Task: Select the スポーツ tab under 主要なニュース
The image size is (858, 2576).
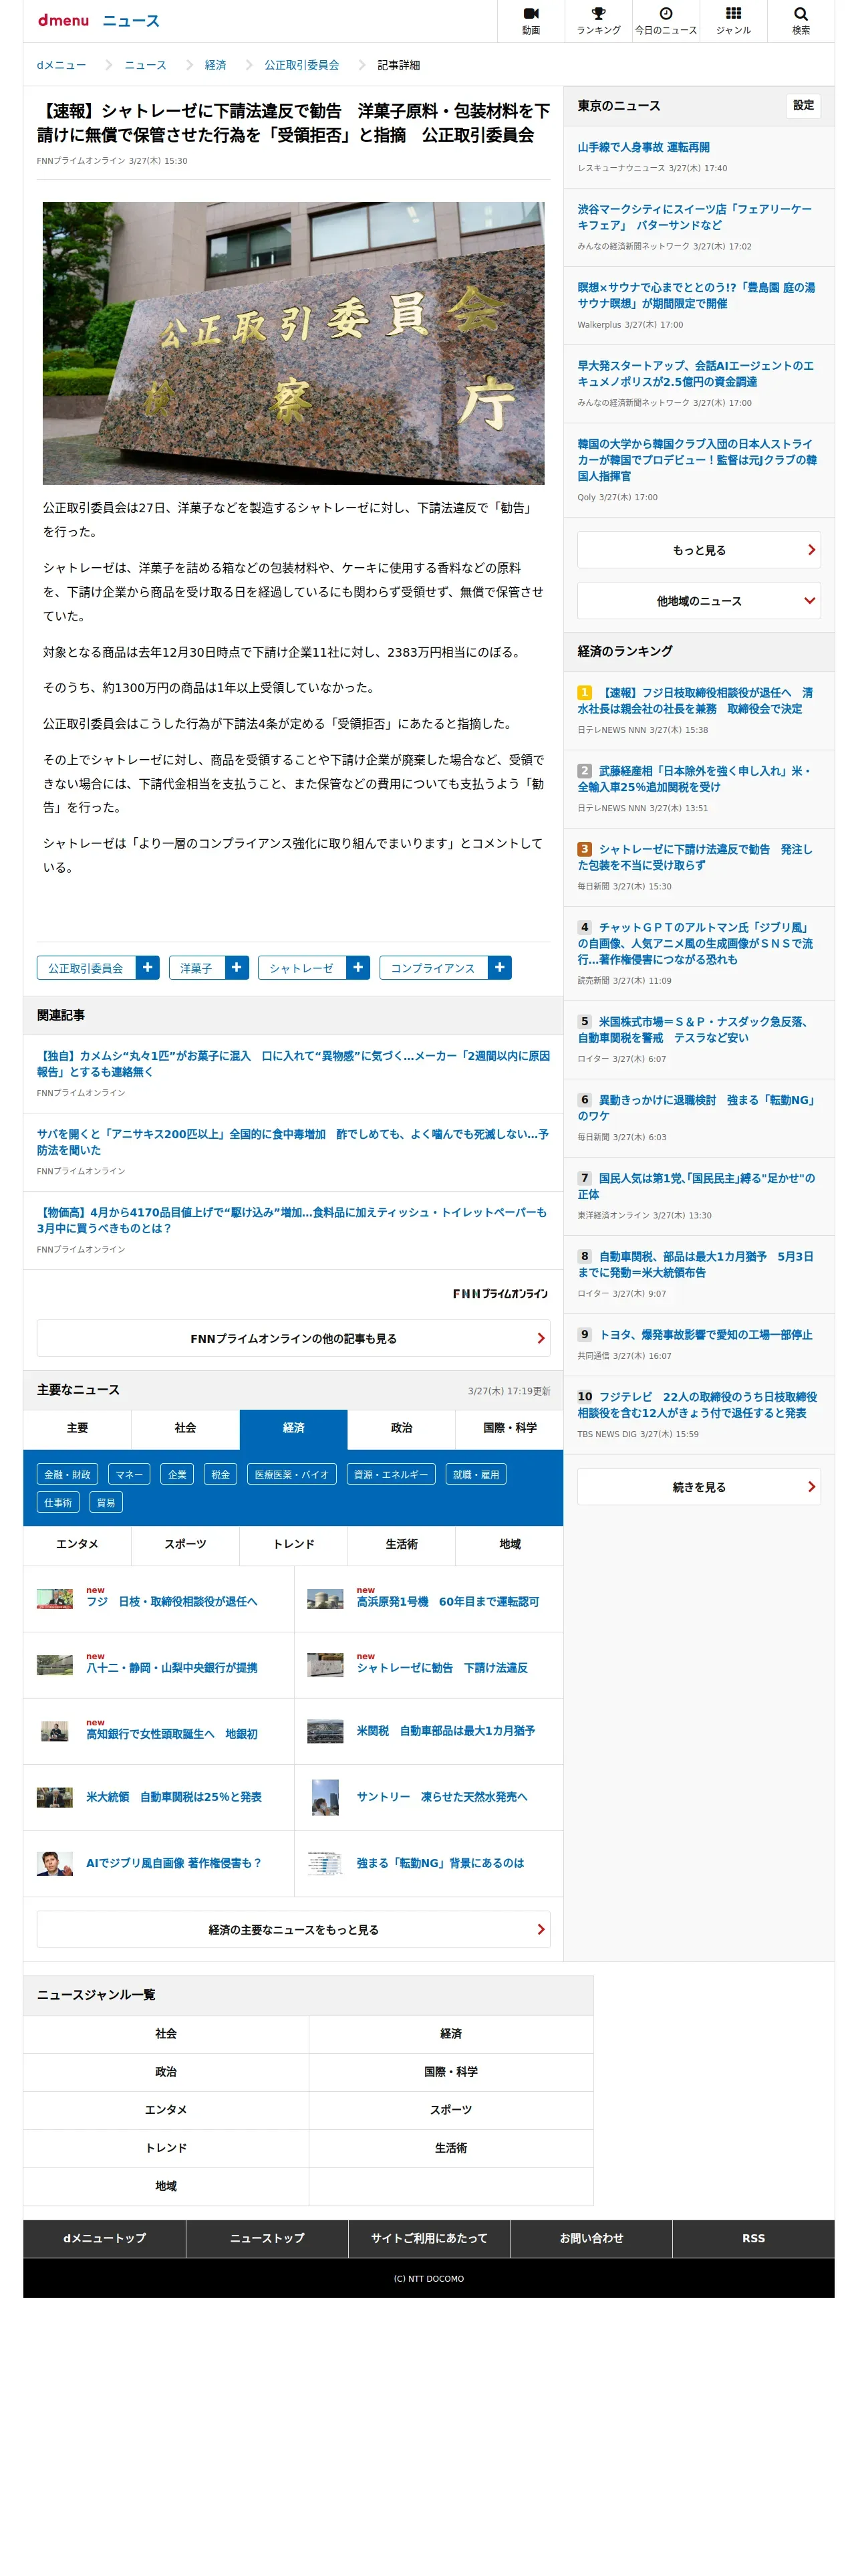Action: (185, 1545)
